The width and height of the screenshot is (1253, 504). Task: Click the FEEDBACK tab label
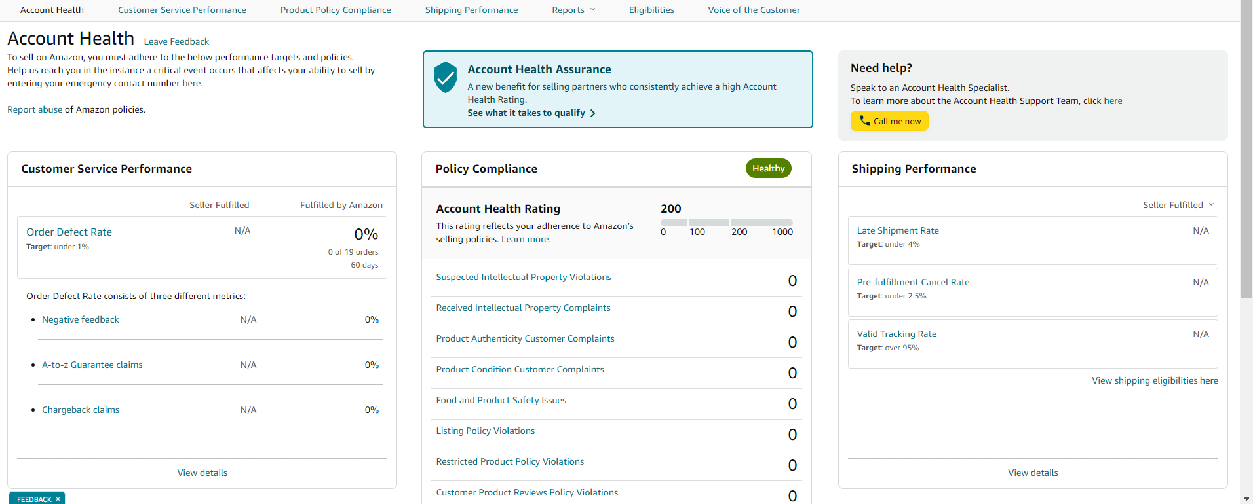click(34, 499)
